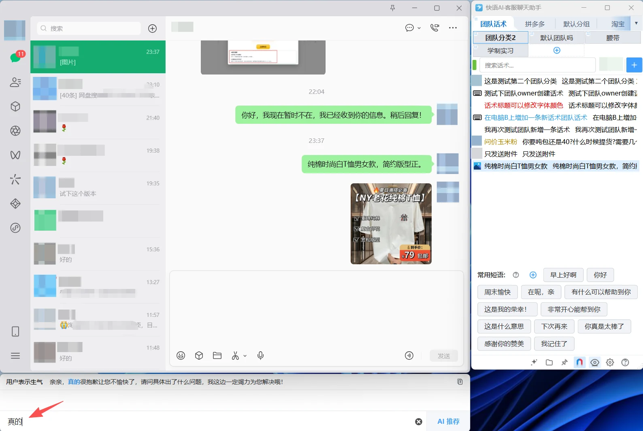Select the 学制实习 category

point(500,51)
